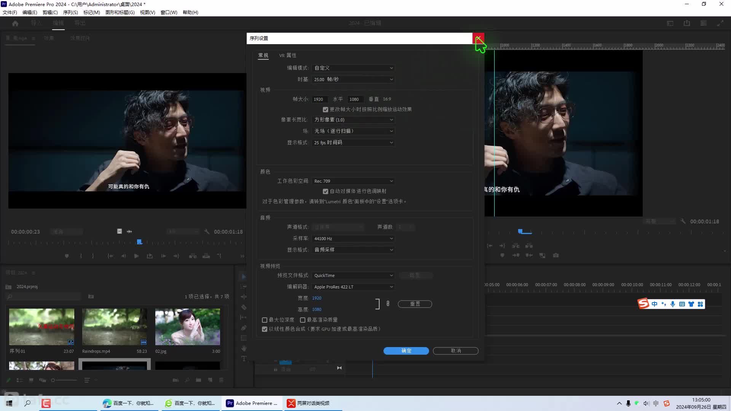The height and width of the screenshot is (411, 731).
Task: Click Export Frame camera in Program monitor
Action: pyautogui.click(x=556, y=255)
